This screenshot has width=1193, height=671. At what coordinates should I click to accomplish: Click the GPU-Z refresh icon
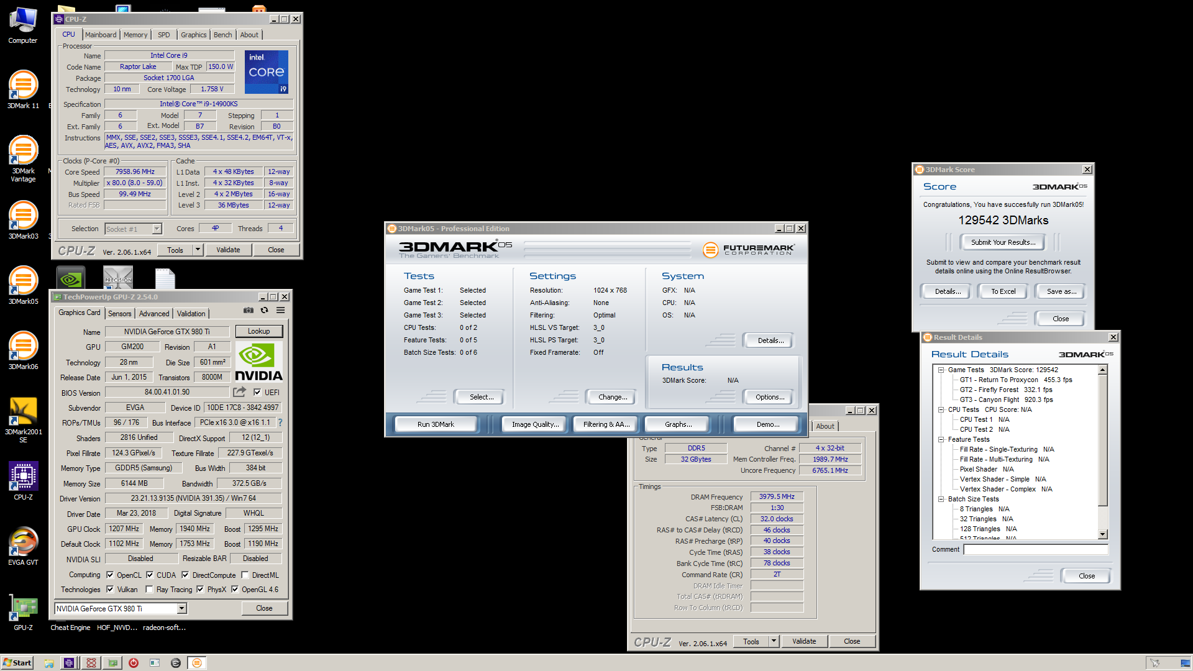coord(264,310)
